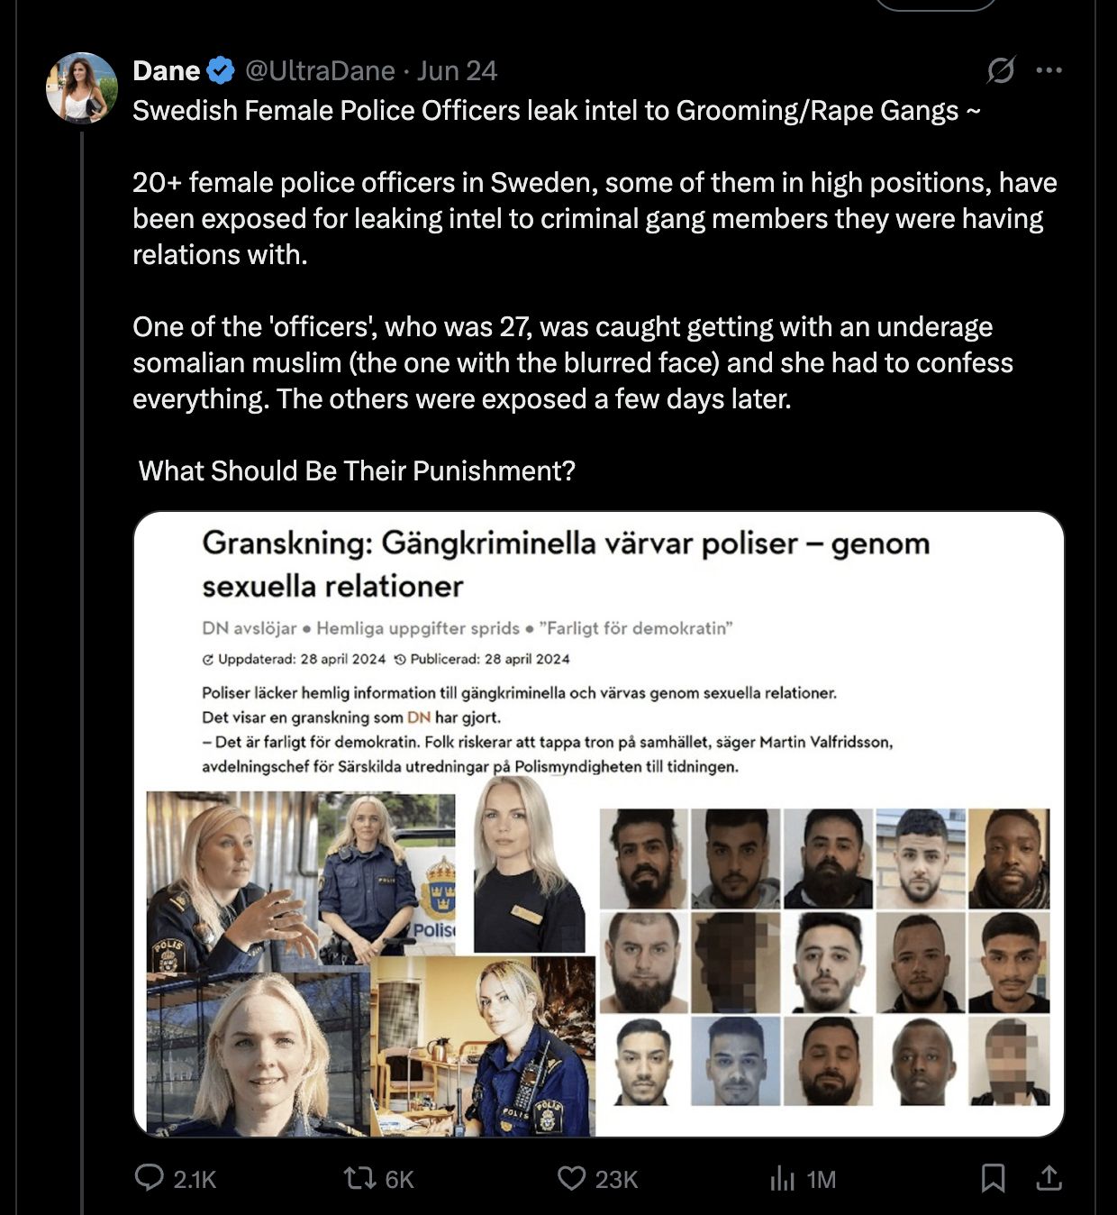Click the share post icon
This screenshot has width=1117, height=1215.
click(1049, 1177)
